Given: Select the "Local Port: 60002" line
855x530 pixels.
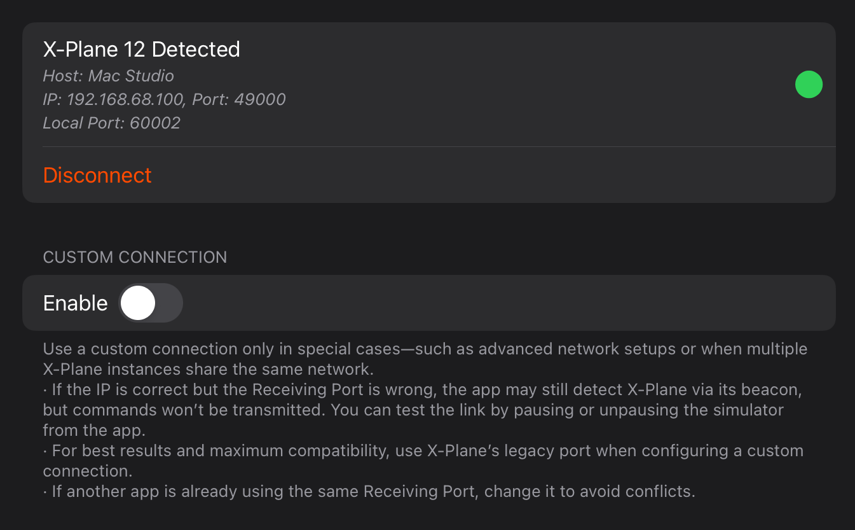Looking at the screenshot, I should point(111,123).
